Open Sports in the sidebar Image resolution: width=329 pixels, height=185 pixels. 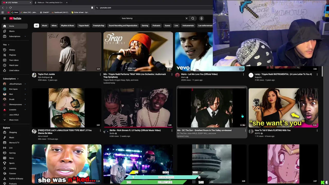click(x=15, y=163)
